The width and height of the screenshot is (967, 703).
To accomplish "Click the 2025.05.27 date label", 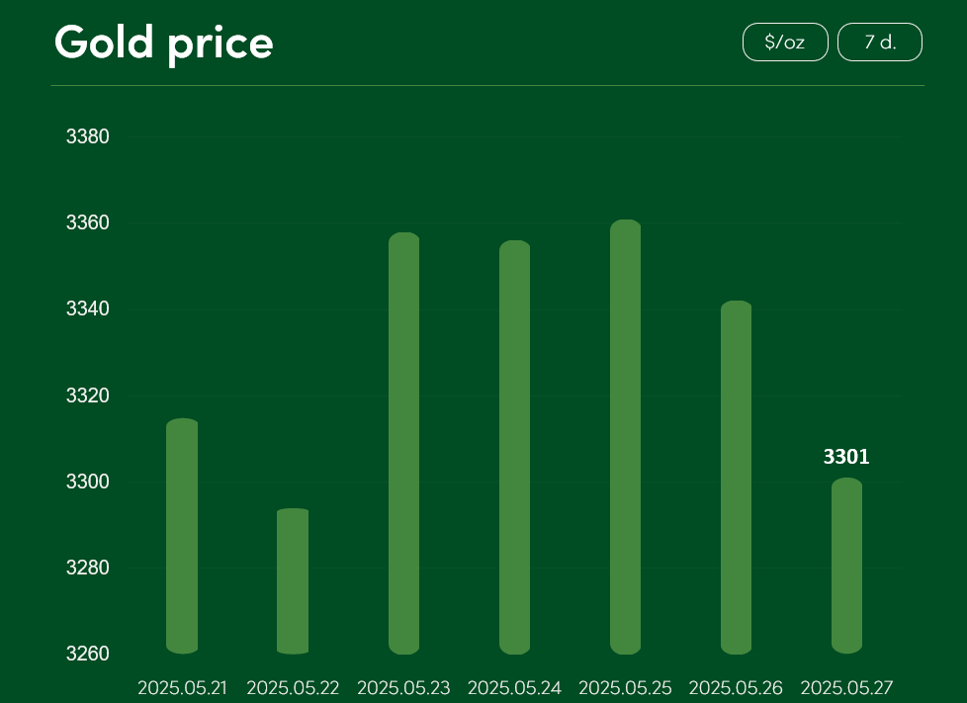I will (846, 687).
